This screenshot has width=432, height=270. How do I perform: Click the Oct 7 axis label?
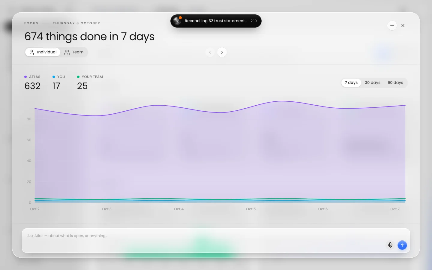point(395,209)
